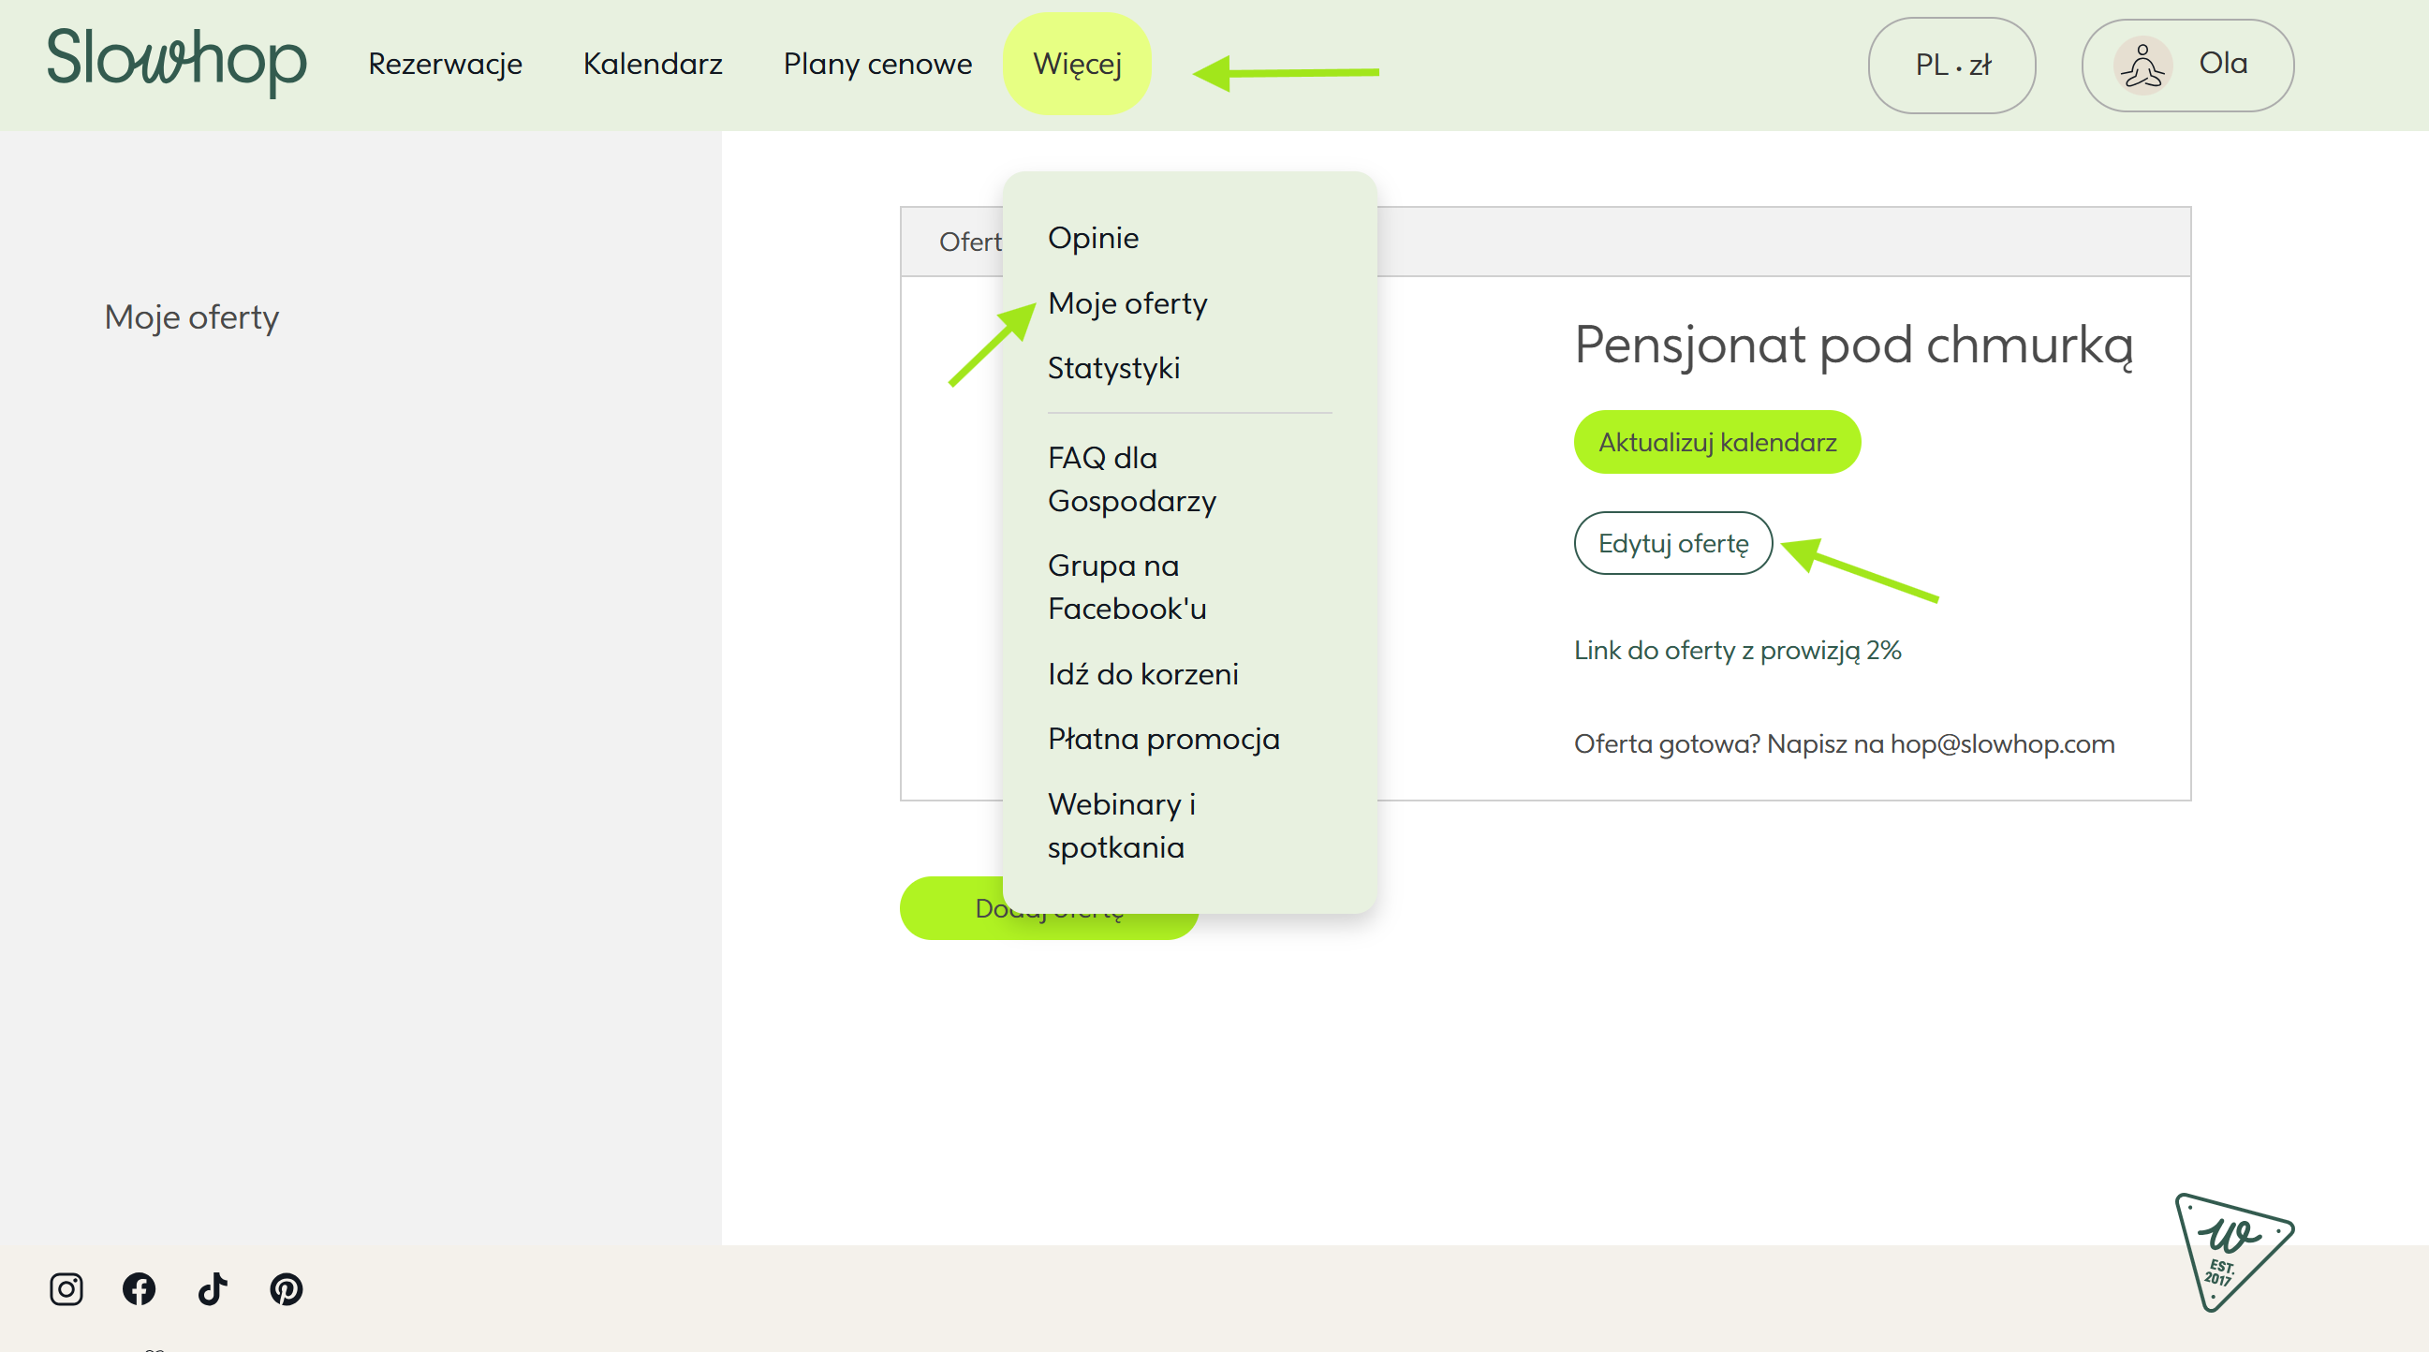2429x1352 pixels.
Task: Go to Kalendarz in top navigation
Action: click(x=652, y=64)
